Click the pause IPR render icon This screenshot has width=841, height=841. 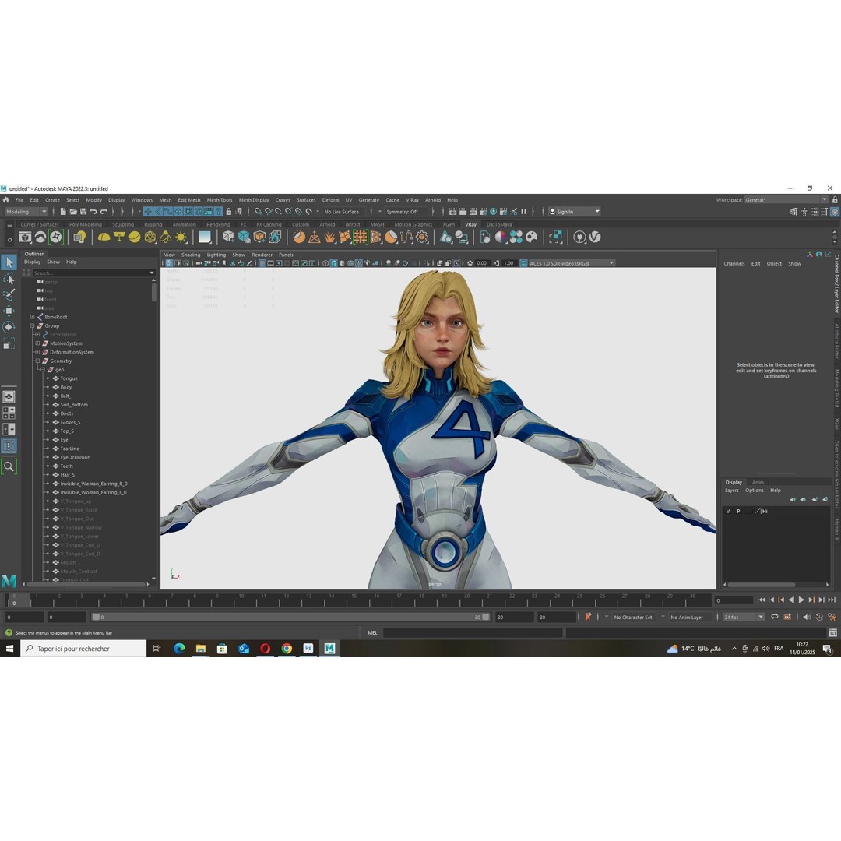tap(524, 212)
